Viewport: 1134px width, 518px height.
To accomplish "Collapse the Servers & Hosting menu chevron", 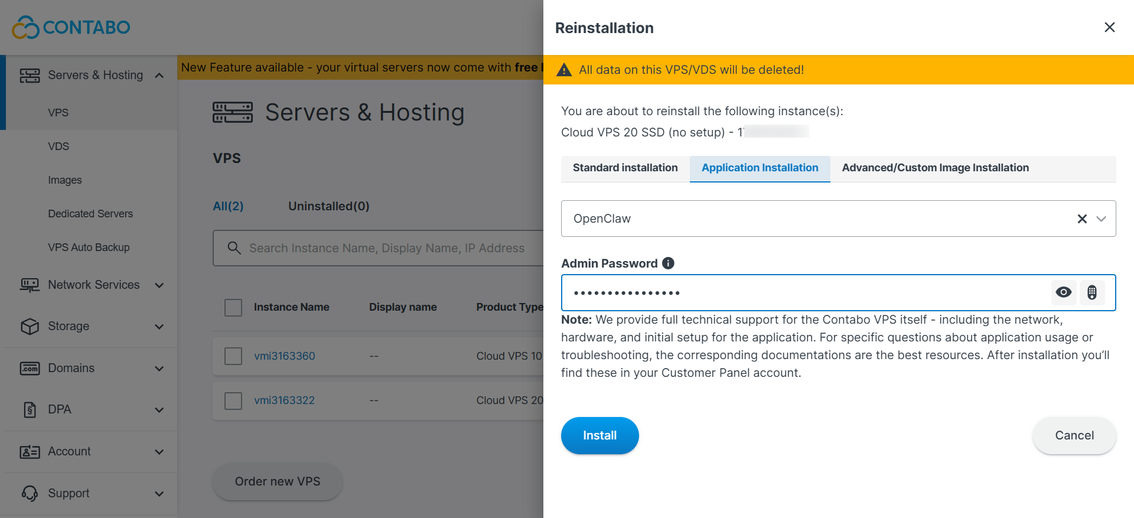I will 159,76.
